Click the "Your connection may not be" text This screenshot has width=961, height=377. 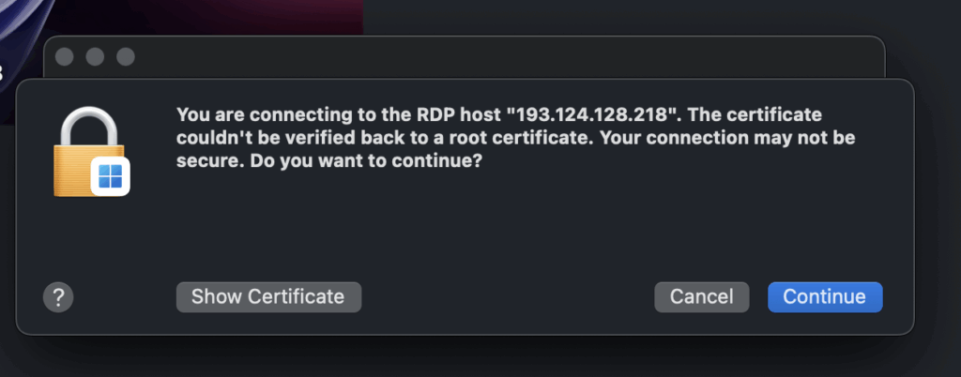(727, 138)
